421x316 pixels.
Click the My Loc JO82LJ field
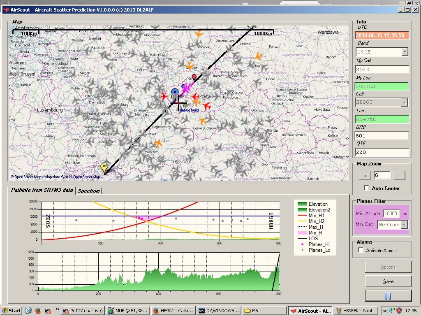382,86
